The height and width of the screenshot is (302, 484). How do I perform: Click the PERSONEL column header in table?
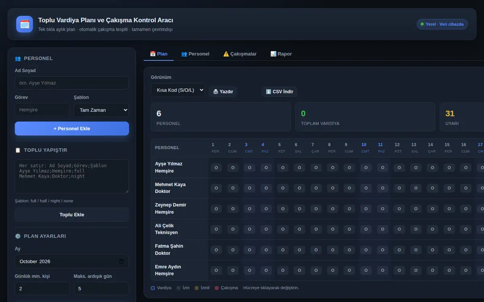tap(167, 148)
